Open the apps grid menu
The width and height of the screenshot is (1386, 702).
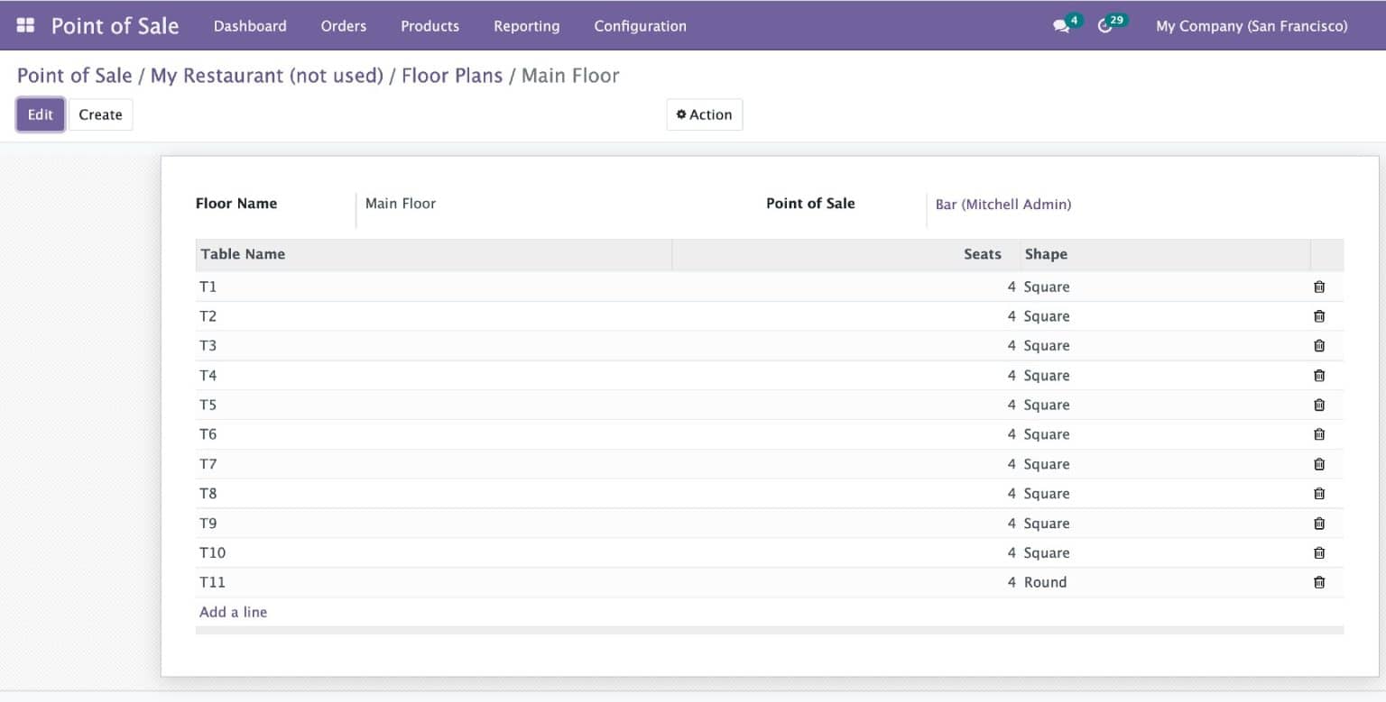click(x=24, y=24)
